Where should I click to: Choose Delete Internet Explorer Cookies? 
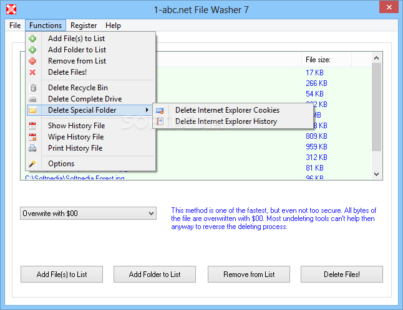coord(233,110)
